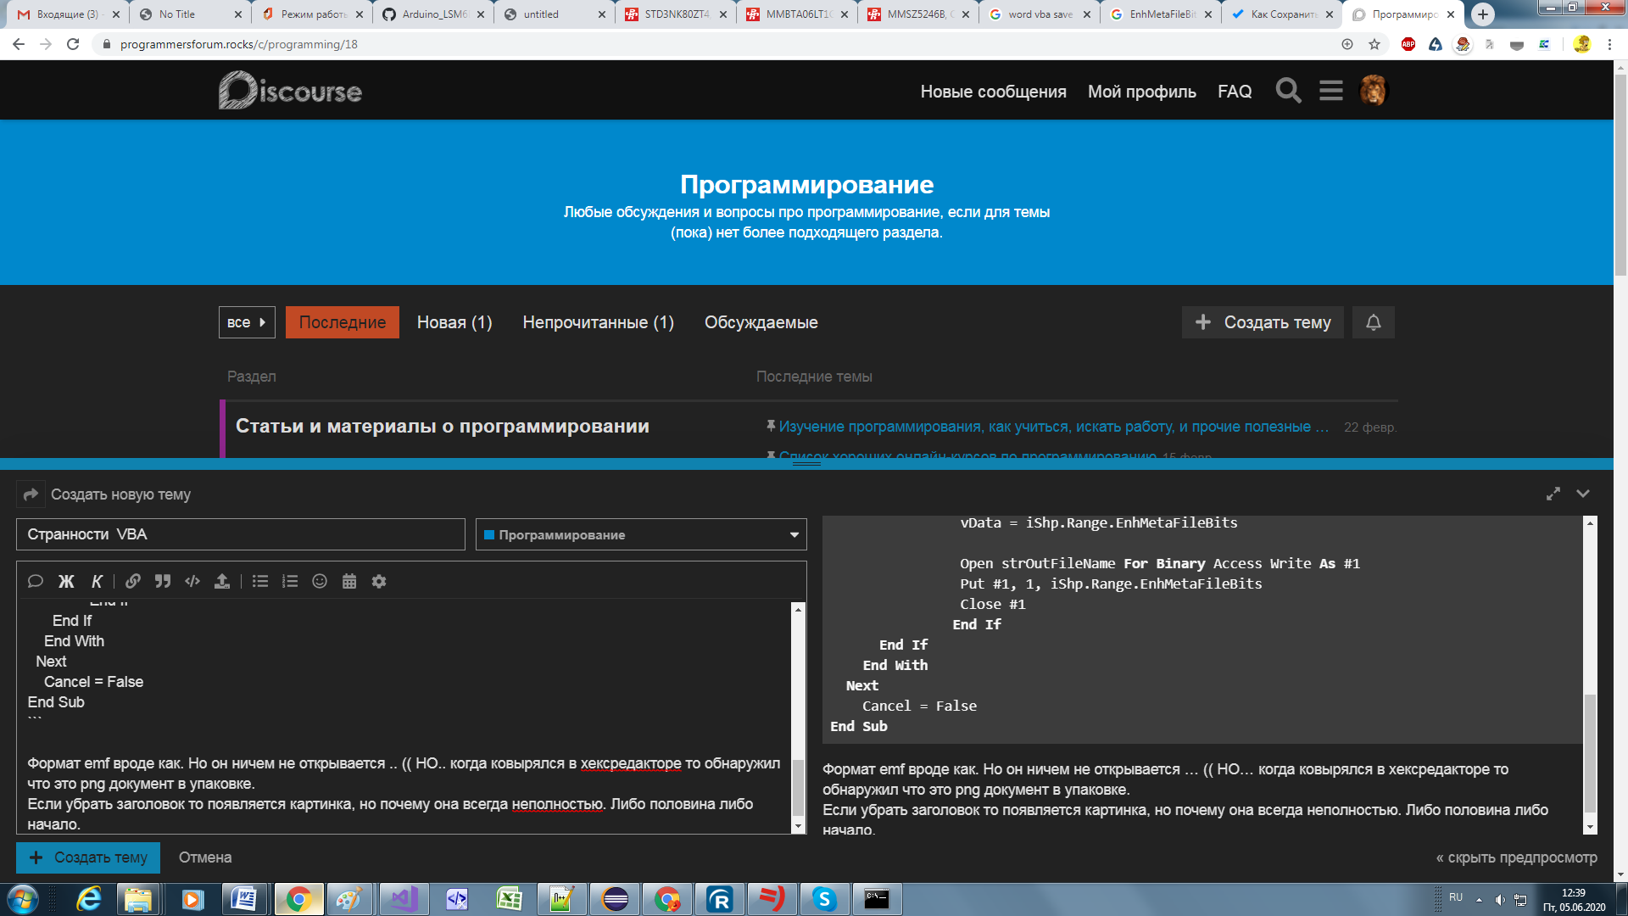The width and height of the screenshot is (1628, 916).
Task: Switch to the word vba save Google tab
Action: click(1040, 14)
